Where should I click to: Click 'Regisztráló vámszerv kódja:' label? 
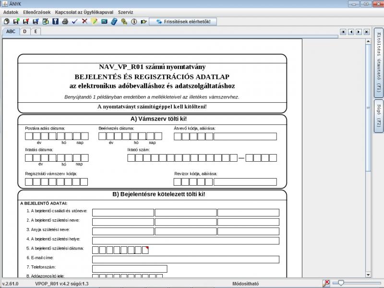pos(51,174)
